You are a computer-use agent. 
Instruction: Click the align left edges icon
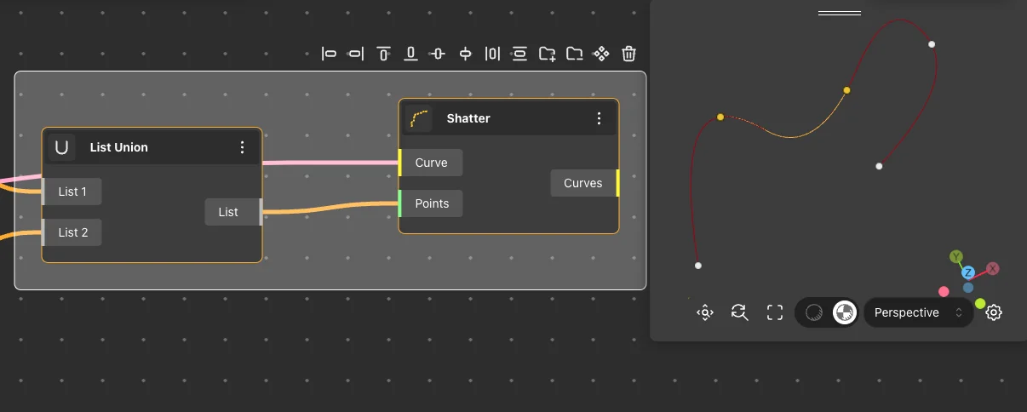point(329,54)
